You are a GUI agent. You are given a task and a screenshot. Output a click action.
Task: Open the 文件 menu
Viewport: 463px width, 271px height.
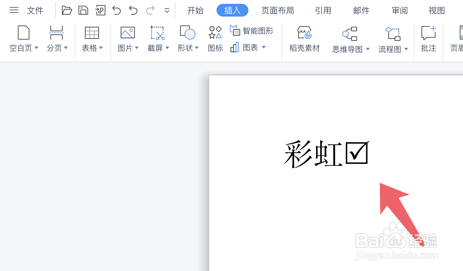(35, 11)
